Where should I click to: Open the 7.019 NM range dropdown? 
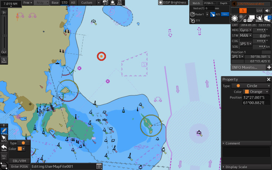11,4
